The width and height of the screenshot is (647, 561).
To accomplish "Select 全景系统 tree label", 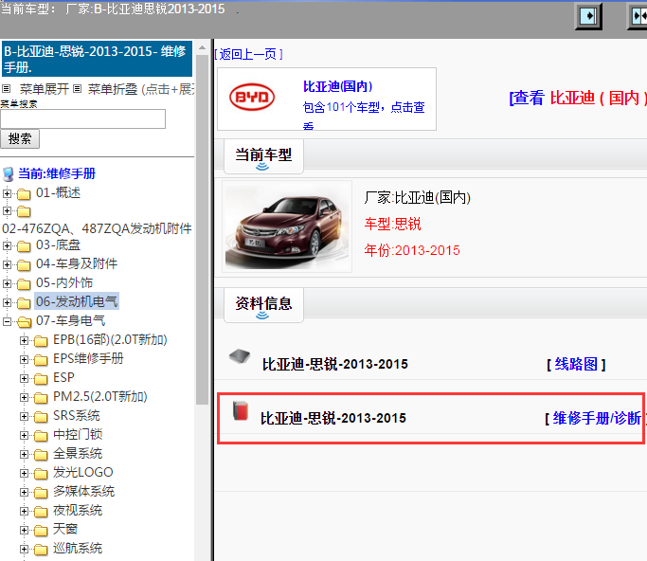I will [78, 454].
